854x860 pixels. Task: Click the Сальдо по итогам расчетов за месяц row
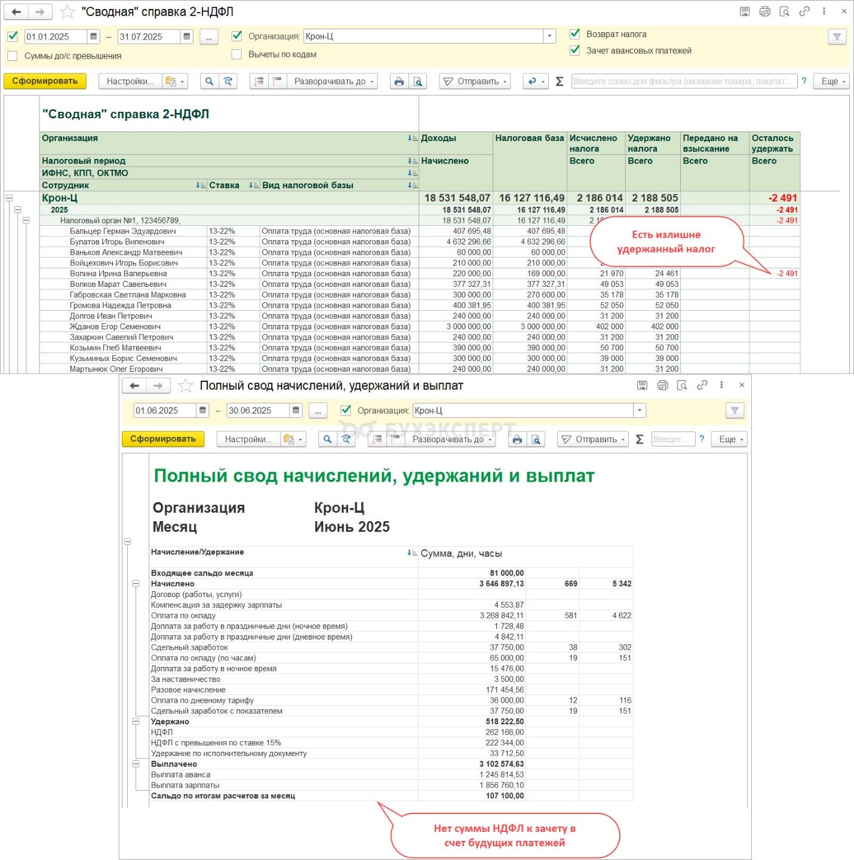pyautogui.click(x=391, y=796)
